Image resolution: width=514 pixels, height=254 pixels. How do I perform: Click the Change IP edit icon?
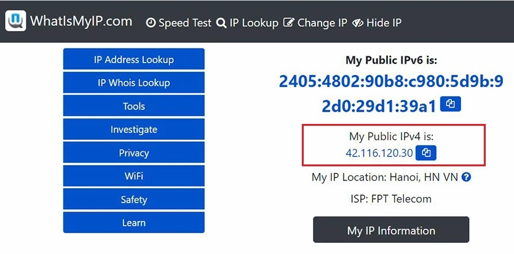289,23
